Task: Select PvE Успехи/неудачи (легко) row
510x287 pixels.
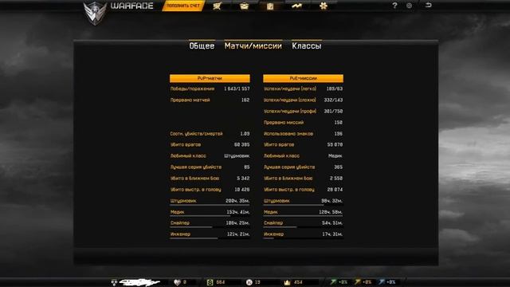Action: (303, 88)
